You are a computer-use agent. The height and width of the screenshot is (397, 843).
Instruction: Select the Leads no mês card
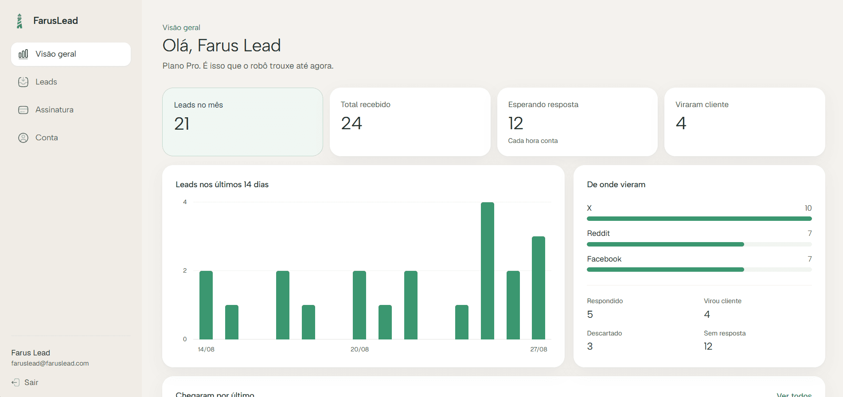coord(242,122)
